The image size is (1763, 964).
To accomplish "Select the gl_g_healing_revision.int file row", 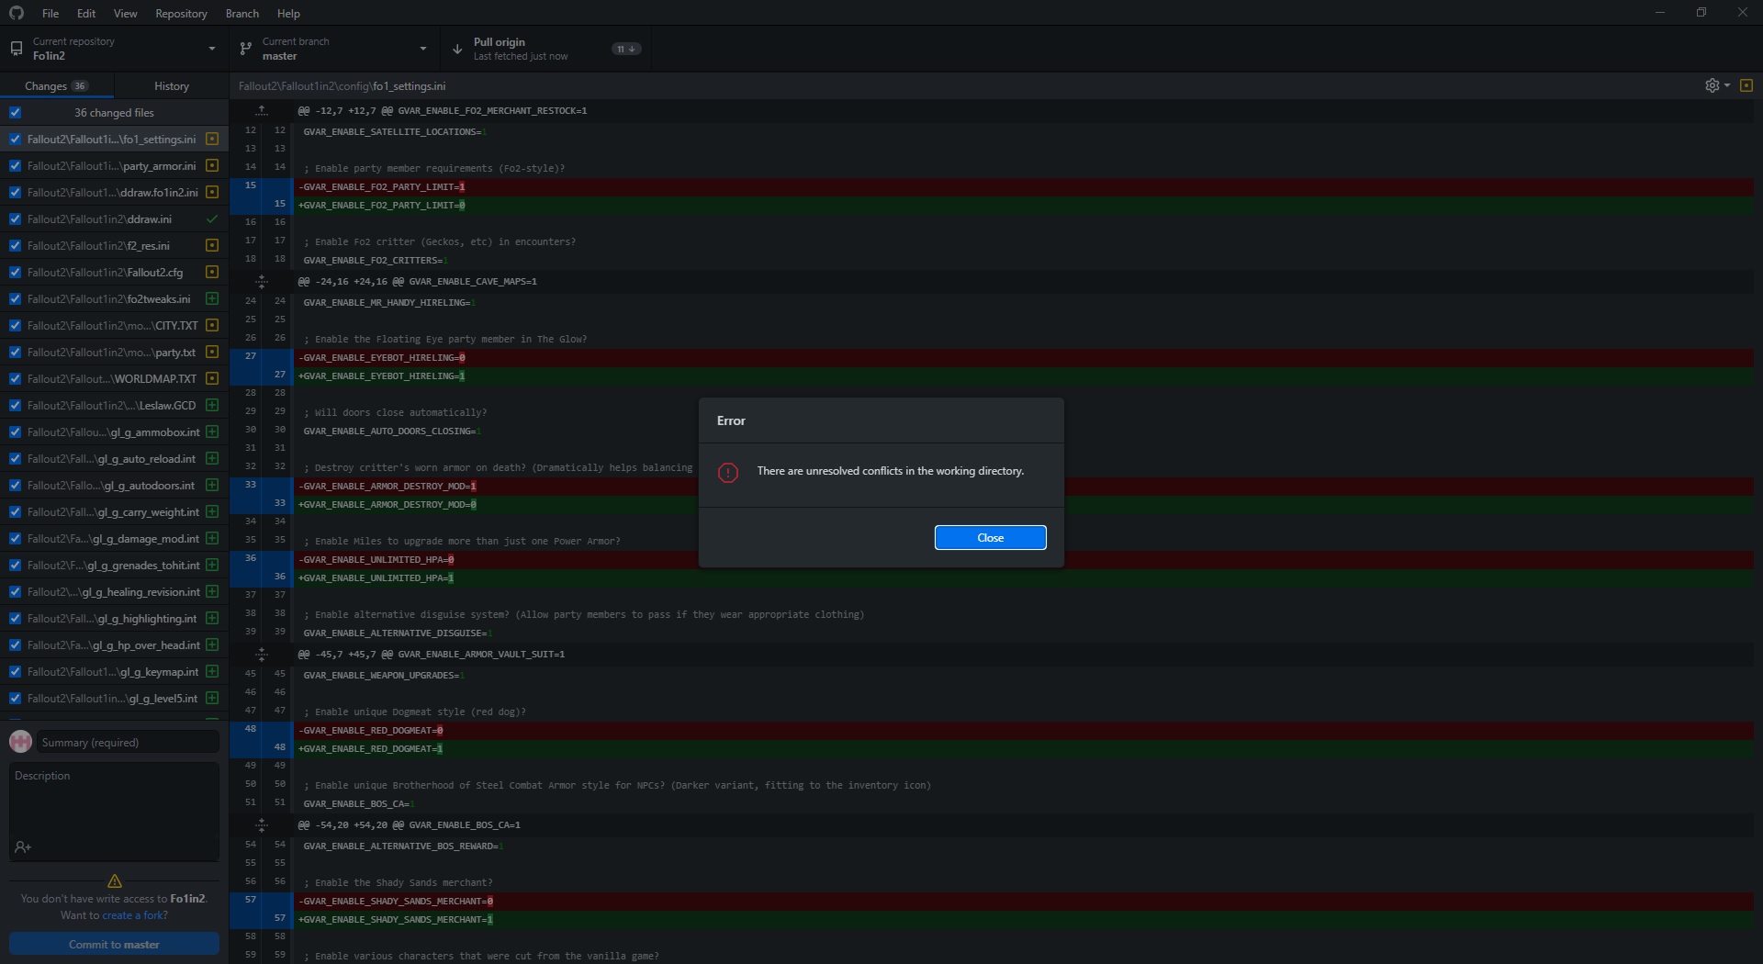I will coord(114,591).
